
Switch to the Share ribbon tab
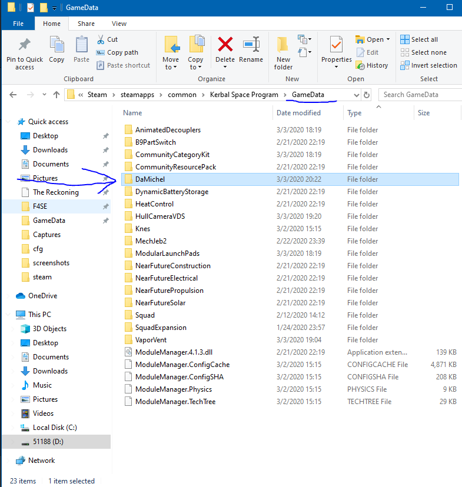(x=86, y=24)
